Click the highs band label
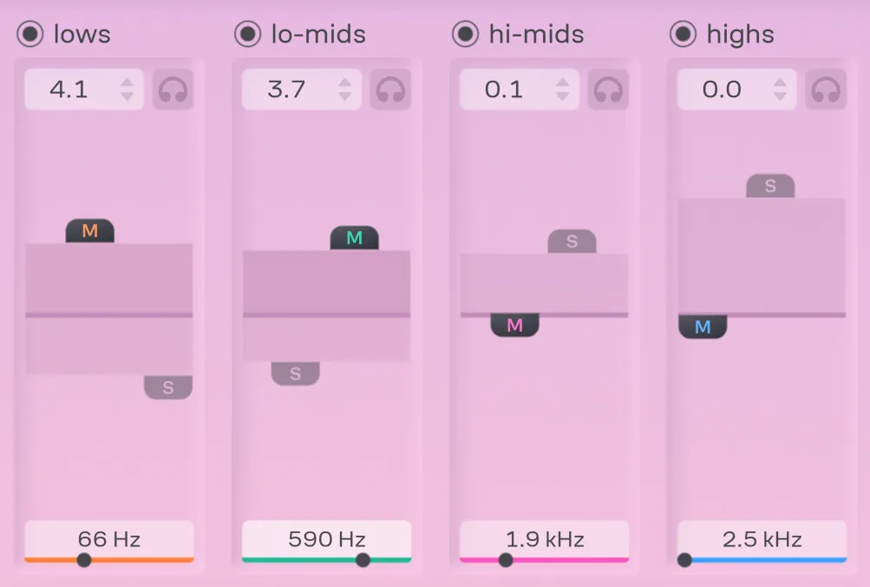This screenshot has height=587, width=870. (740, 35)
